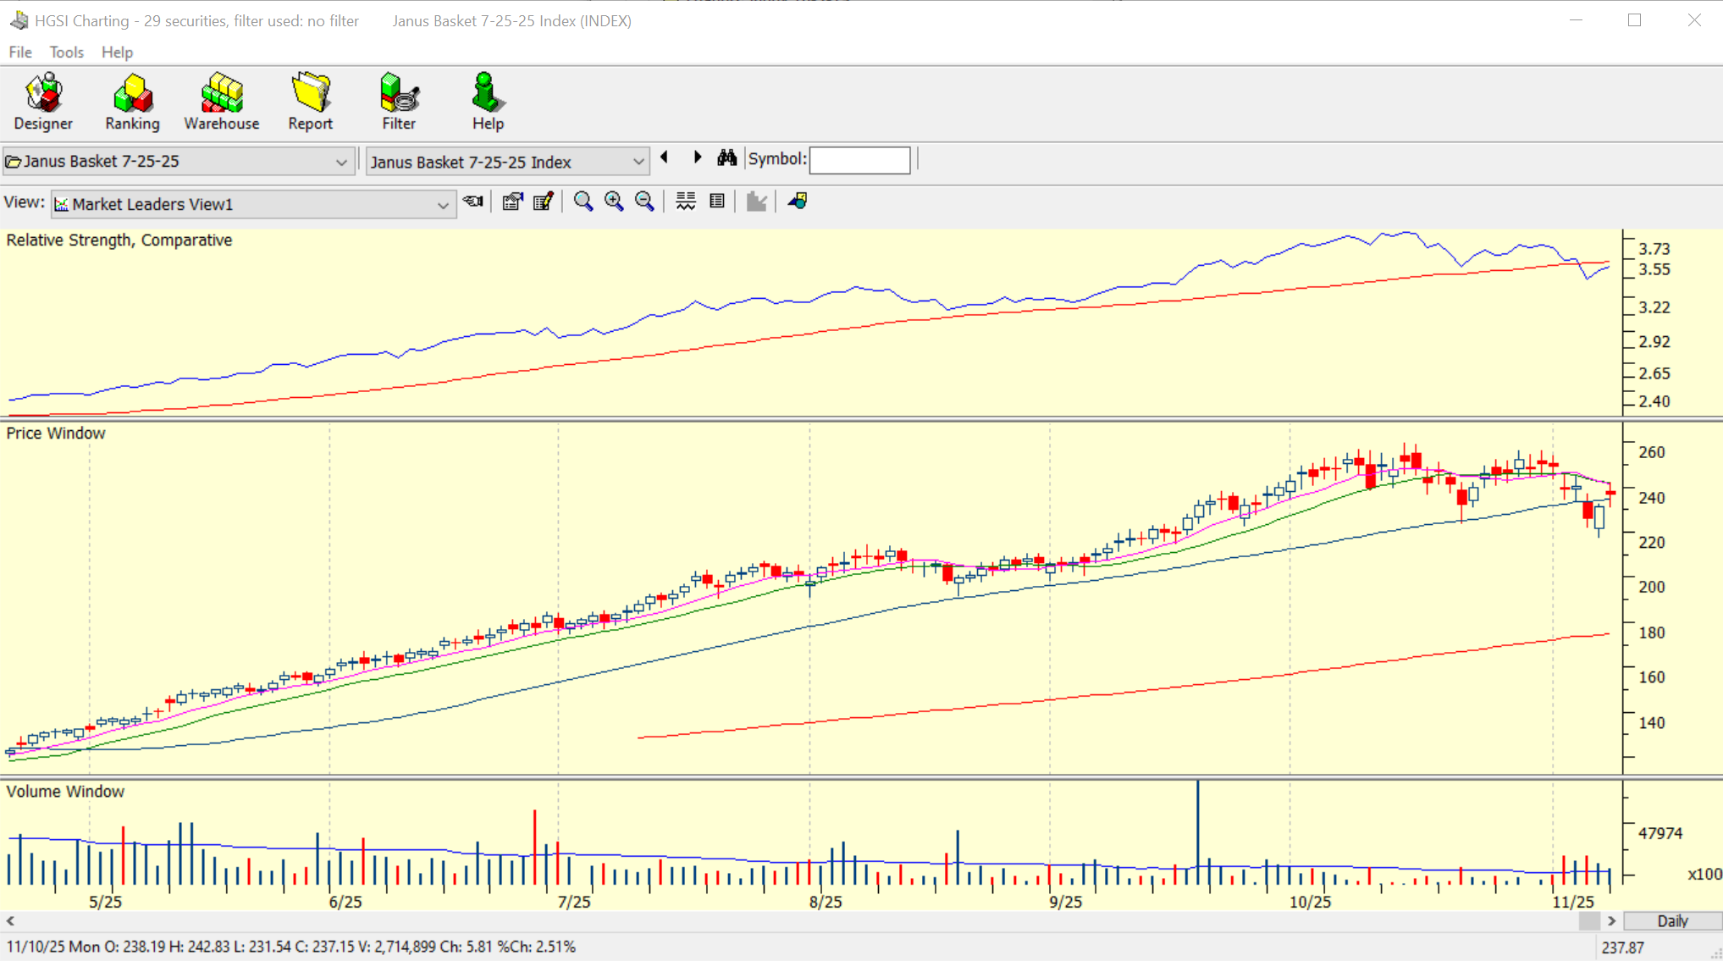Click into the Symbol input field
This screenshot has height=961, width=1723.
pos(859,160)
